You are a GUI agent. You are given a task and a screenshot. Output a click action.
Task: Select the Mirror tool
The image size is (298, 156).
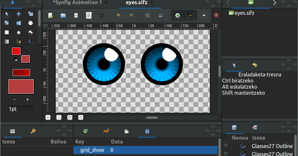point(19,23)
